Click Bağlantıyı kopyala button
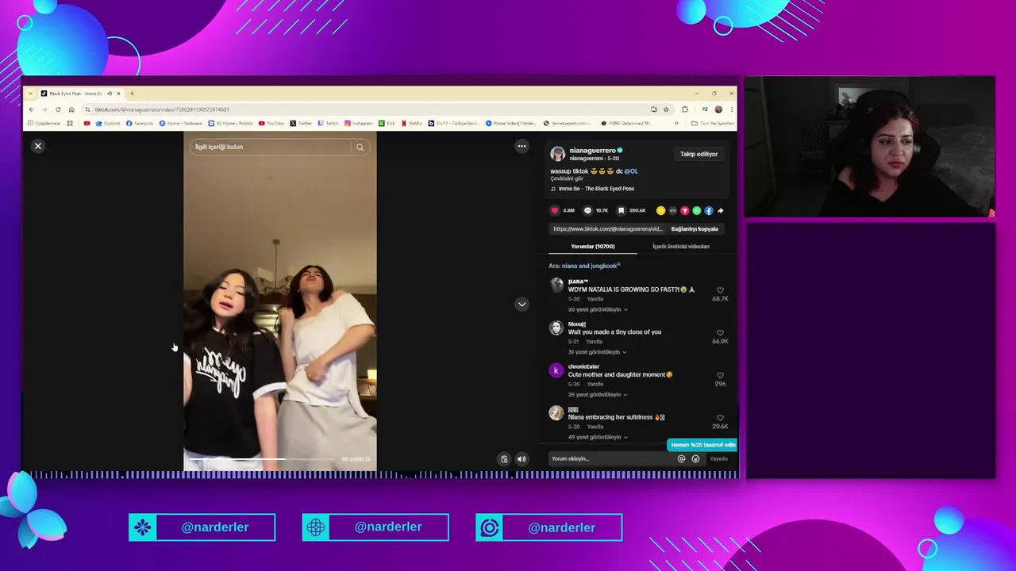This screenshot has width=1016, height=571. tap(695, 229)
